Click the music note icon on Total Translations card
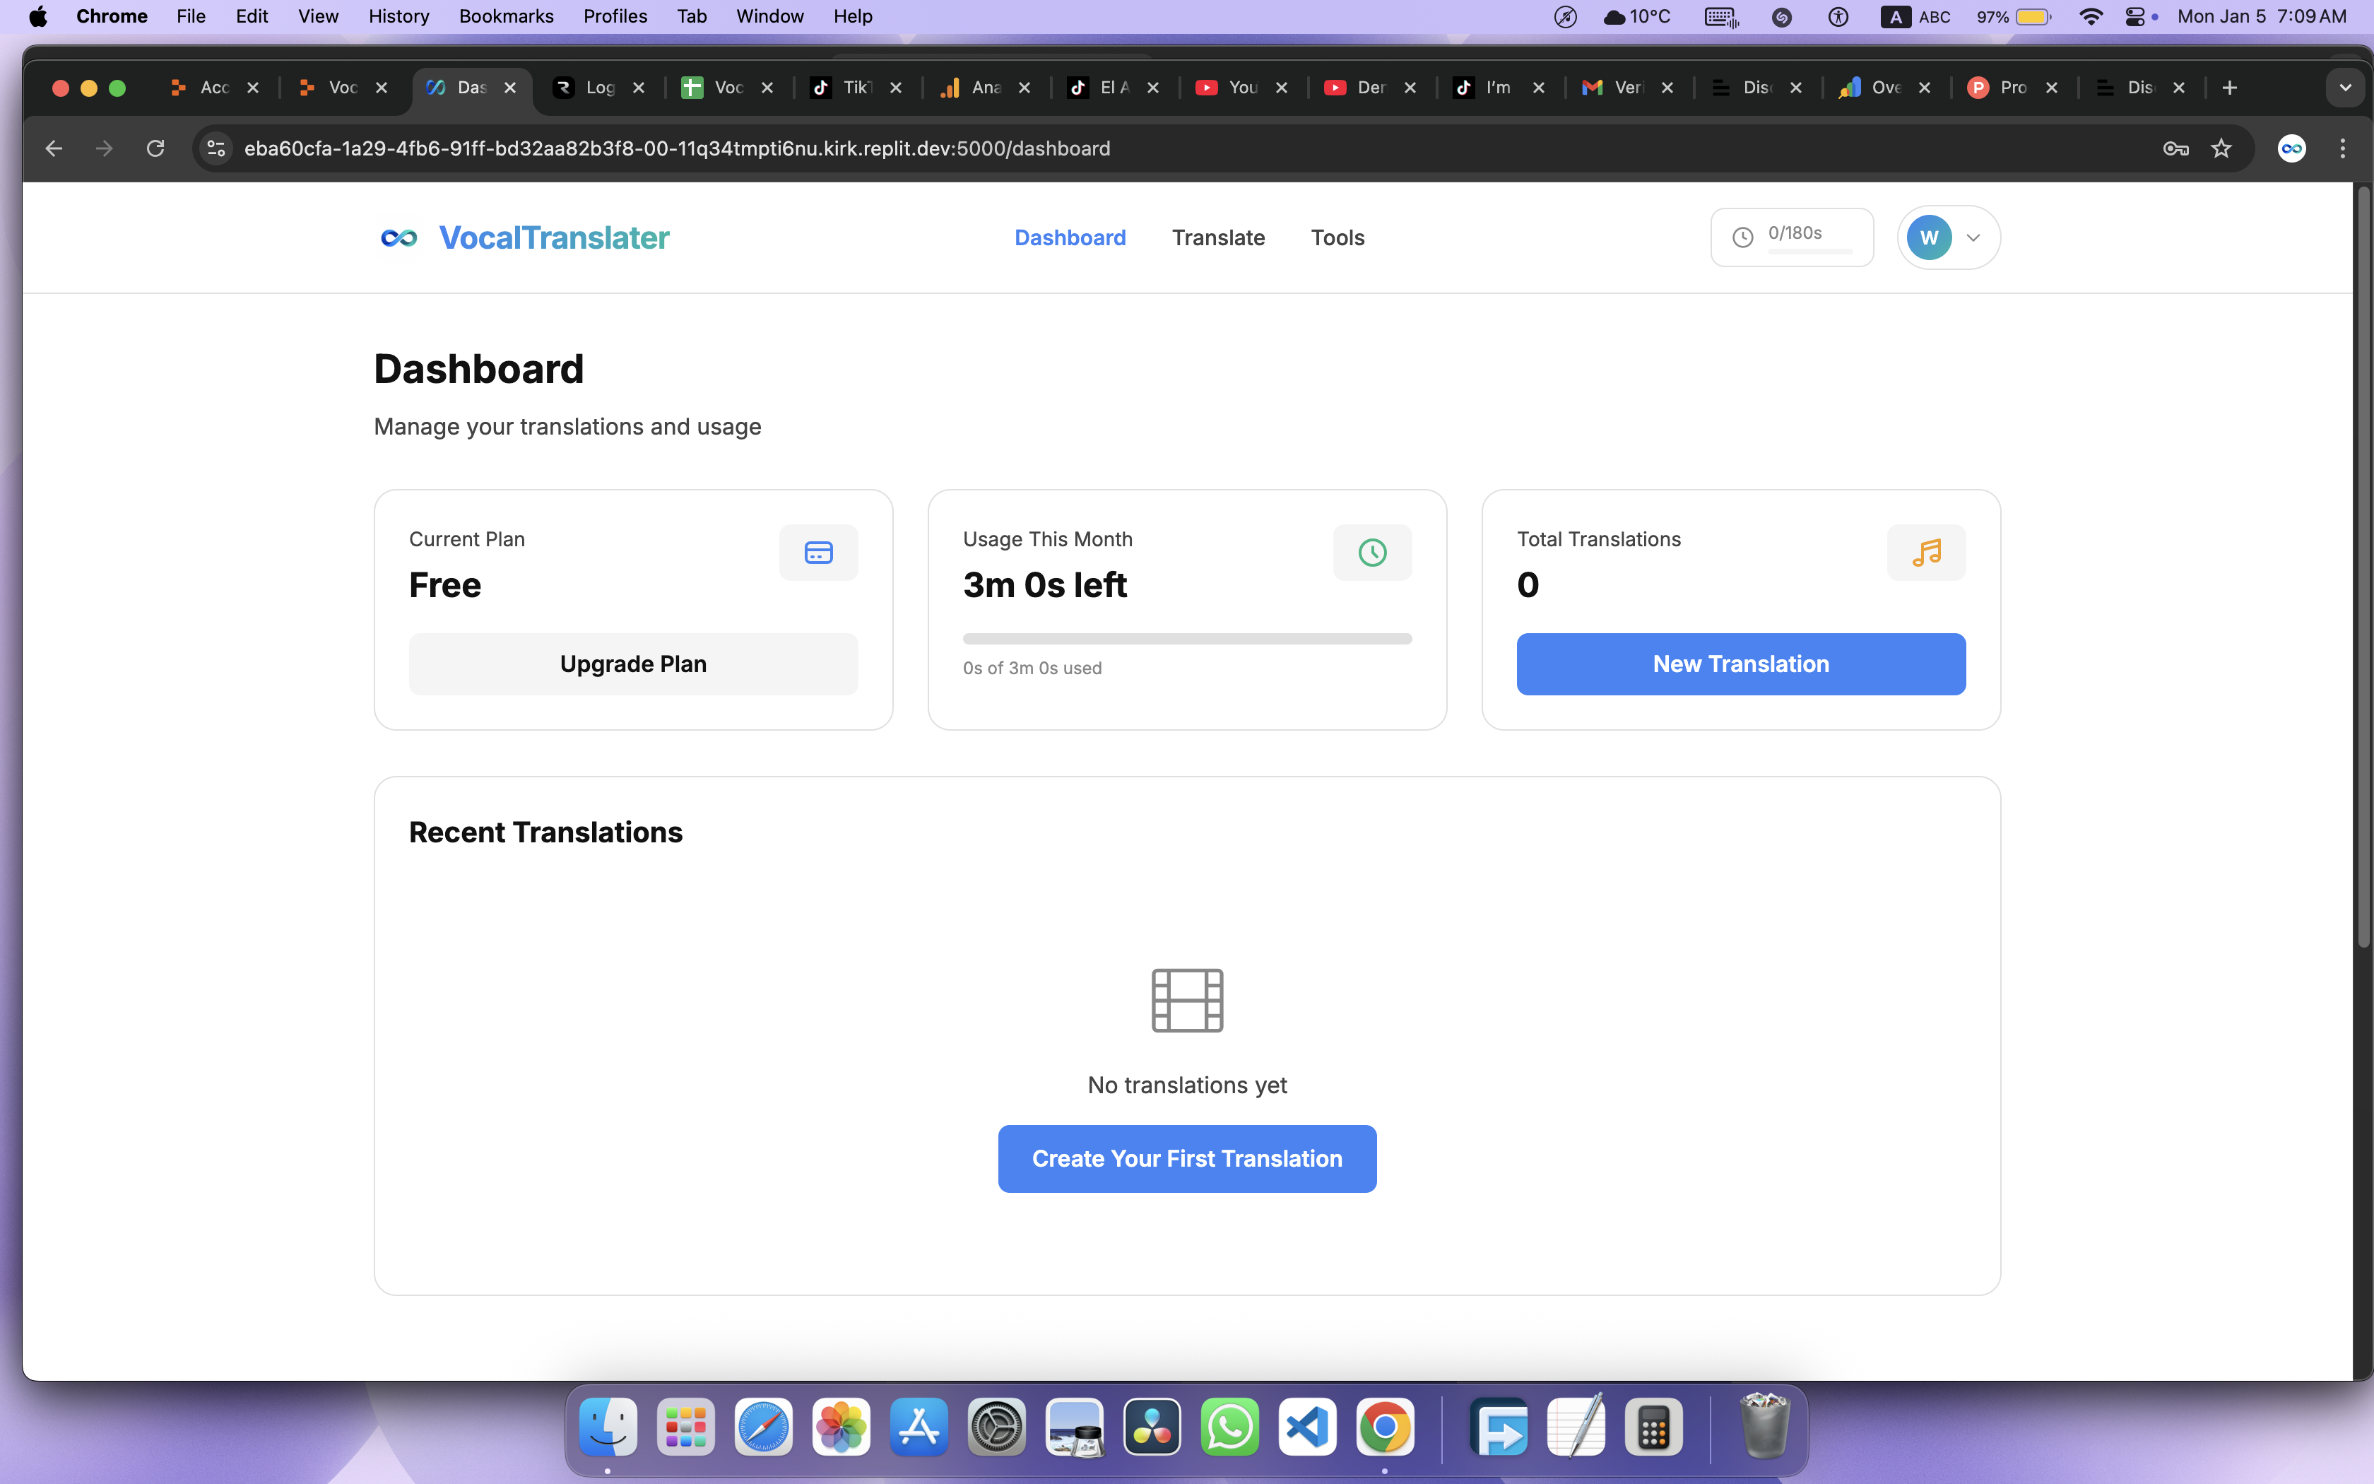The width and height of the screenshot is (2374, 1484). click(x=1927, y=552)
